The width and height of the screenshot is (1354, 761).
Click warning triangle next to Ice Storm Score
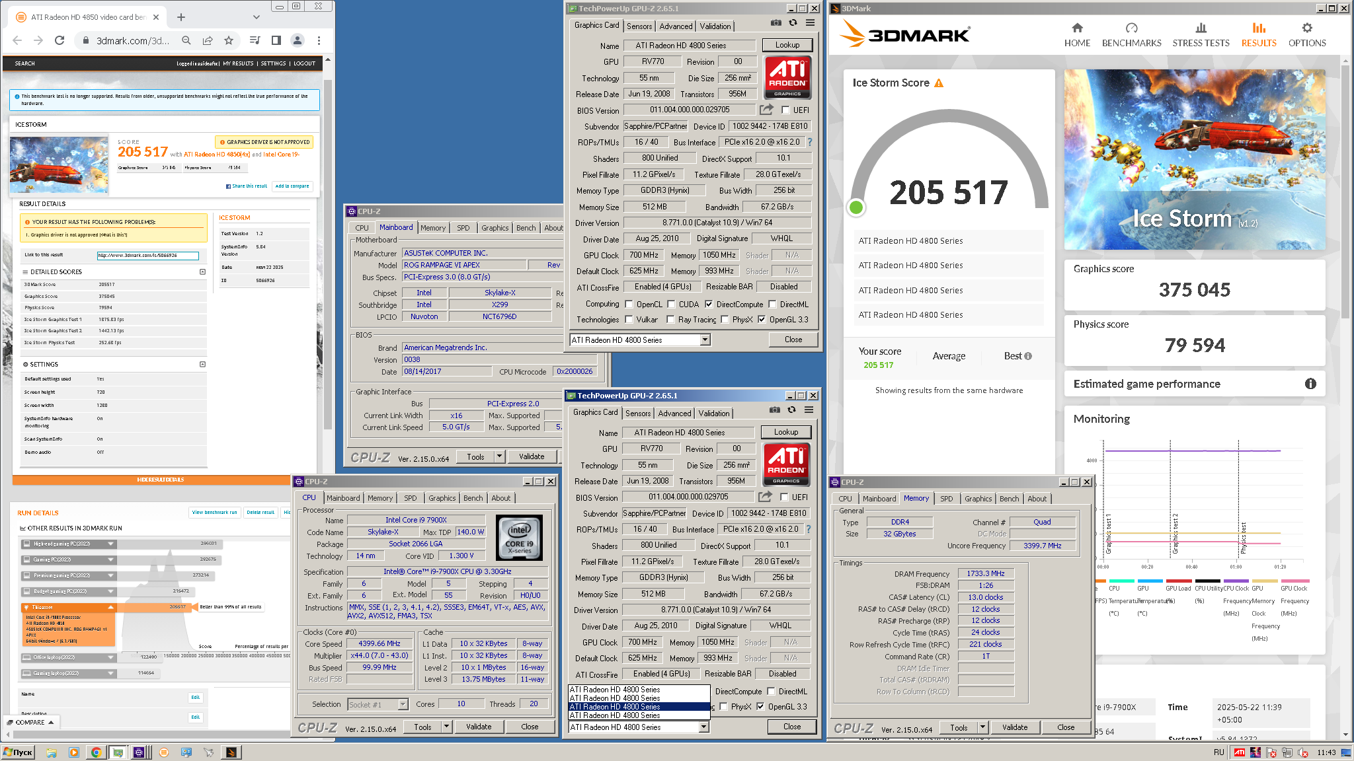[939, 83]
